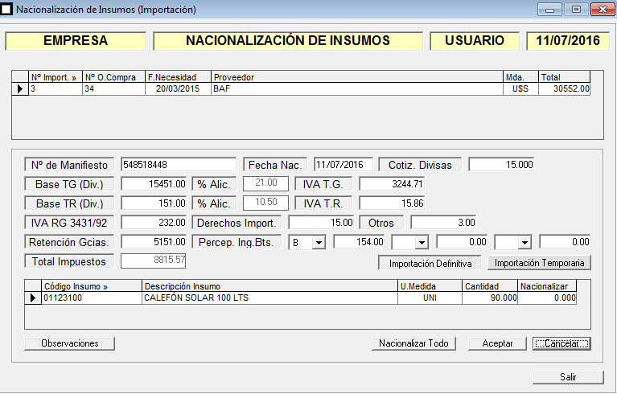Click the Nacionalizar Todo button
This screenshot has width=617, height=394.
[414, 343]
